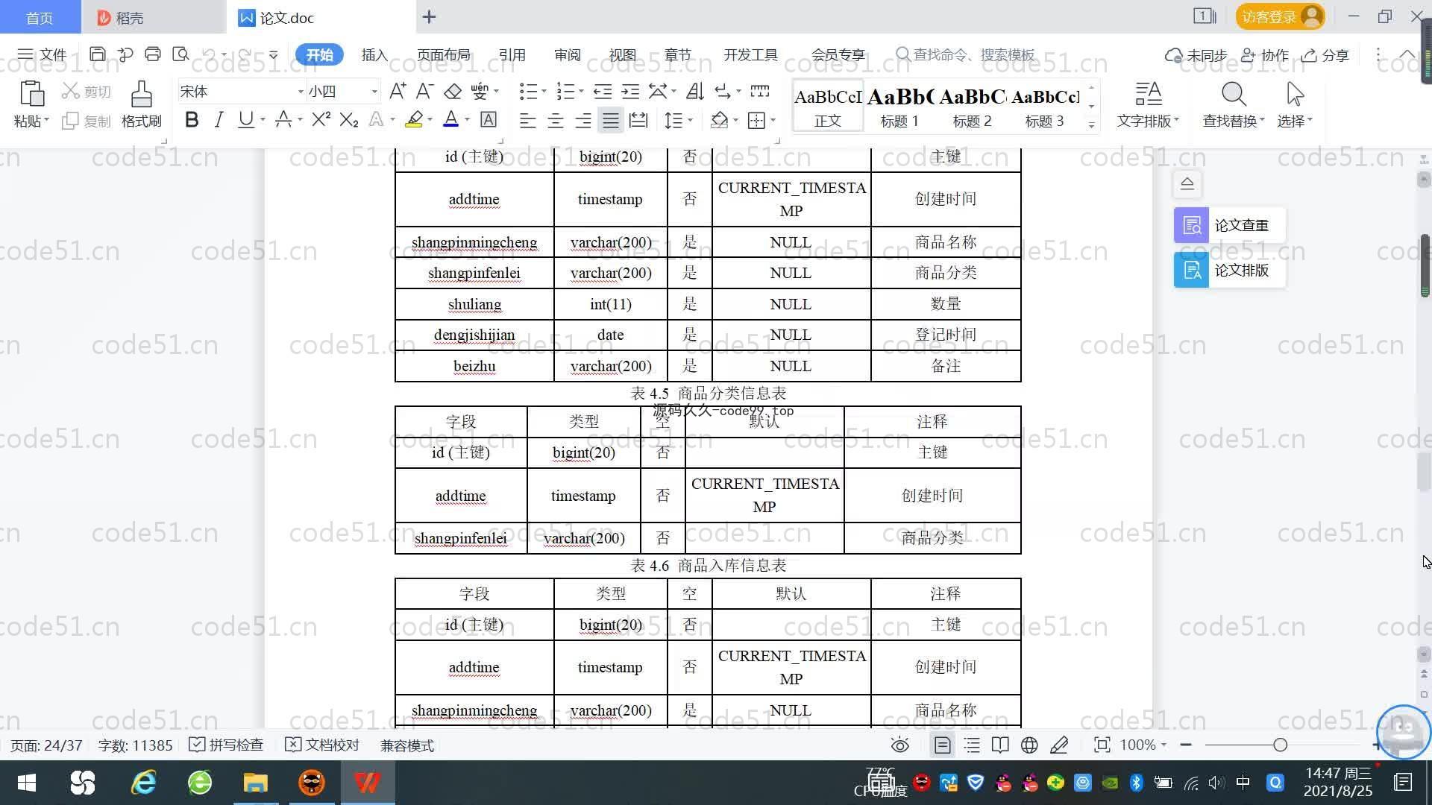The width and height of the screenshot is (1432, 805).
Task: Expand quick access toolbar customize arrow
Action: coord(274,54)
